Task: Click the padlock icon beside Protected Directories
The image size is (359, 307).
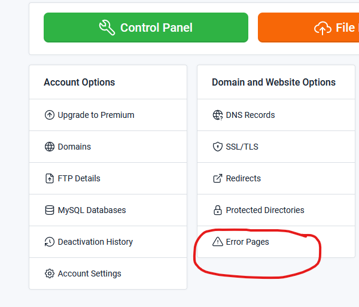Action: pyautogui.click(x=218, y=210)
